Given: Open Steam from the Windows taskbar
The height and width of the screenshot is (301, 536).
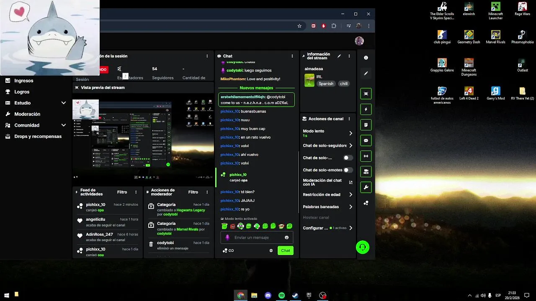Looking at the screenshot, I should [295, 295].
